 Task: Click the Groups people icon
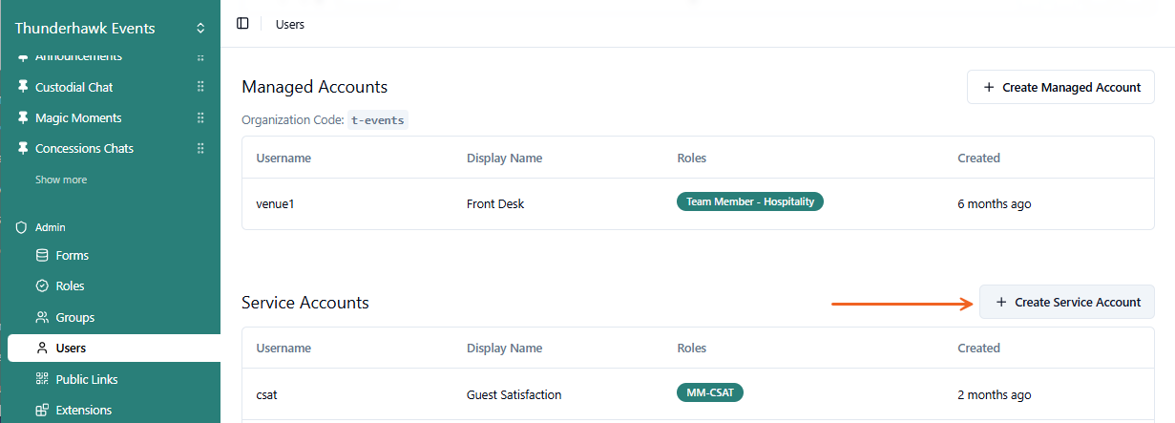(x=42, y=317)
